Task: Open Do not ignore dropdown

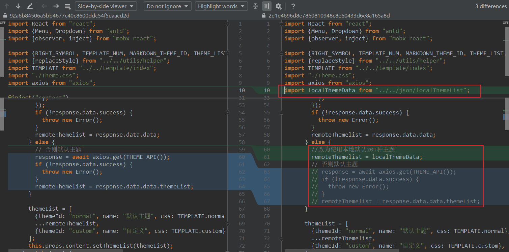Action: 167,6
